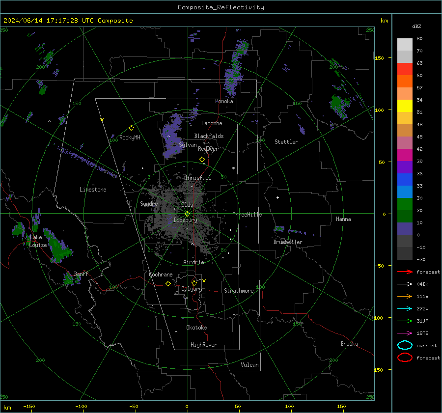Click the yellow diamond marker beside RockyMH
Screen dimensions: 442x413
click(x=131, y=128)
